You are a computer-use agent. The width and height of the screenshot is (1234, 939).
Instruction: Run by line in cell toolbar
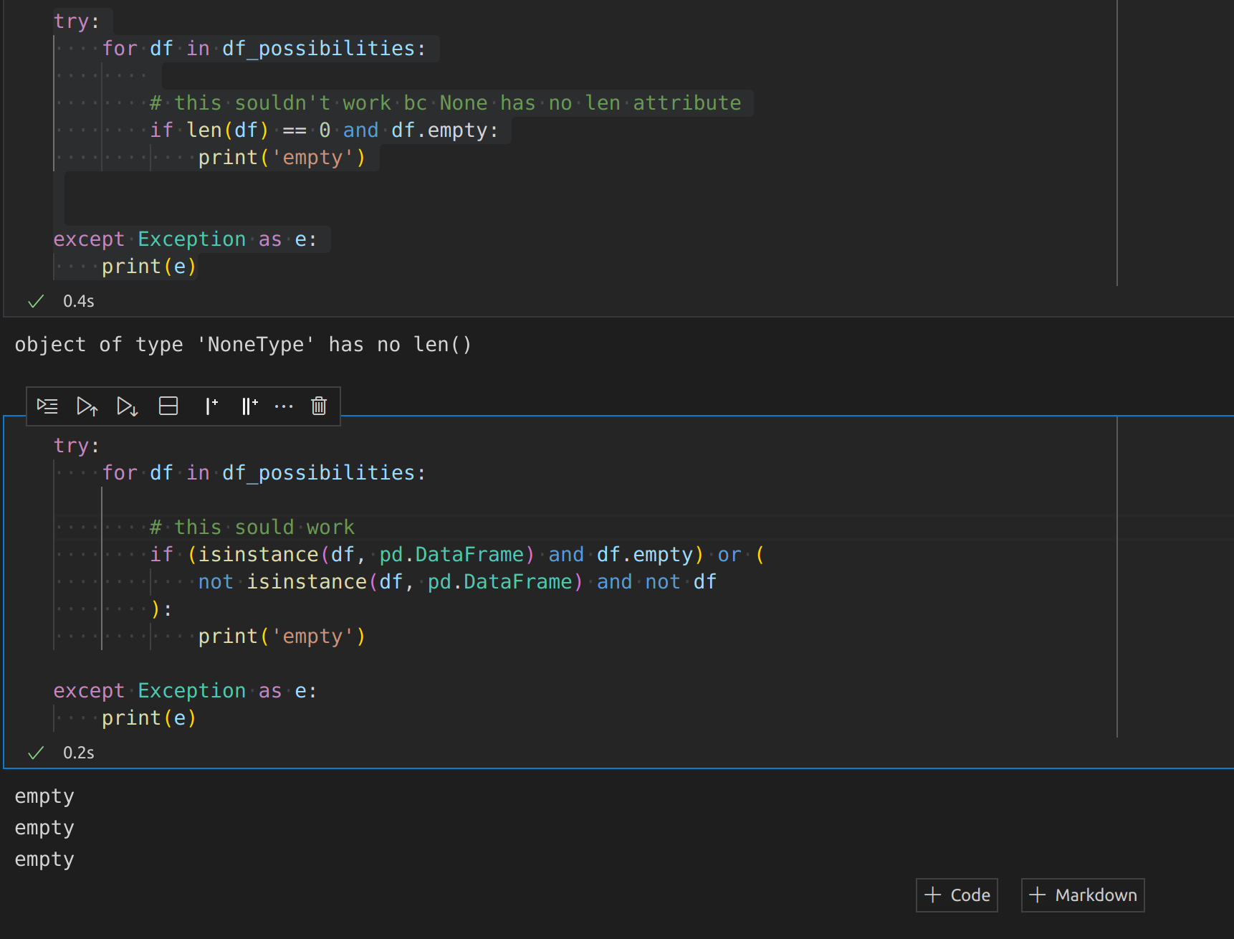[47, 406]
